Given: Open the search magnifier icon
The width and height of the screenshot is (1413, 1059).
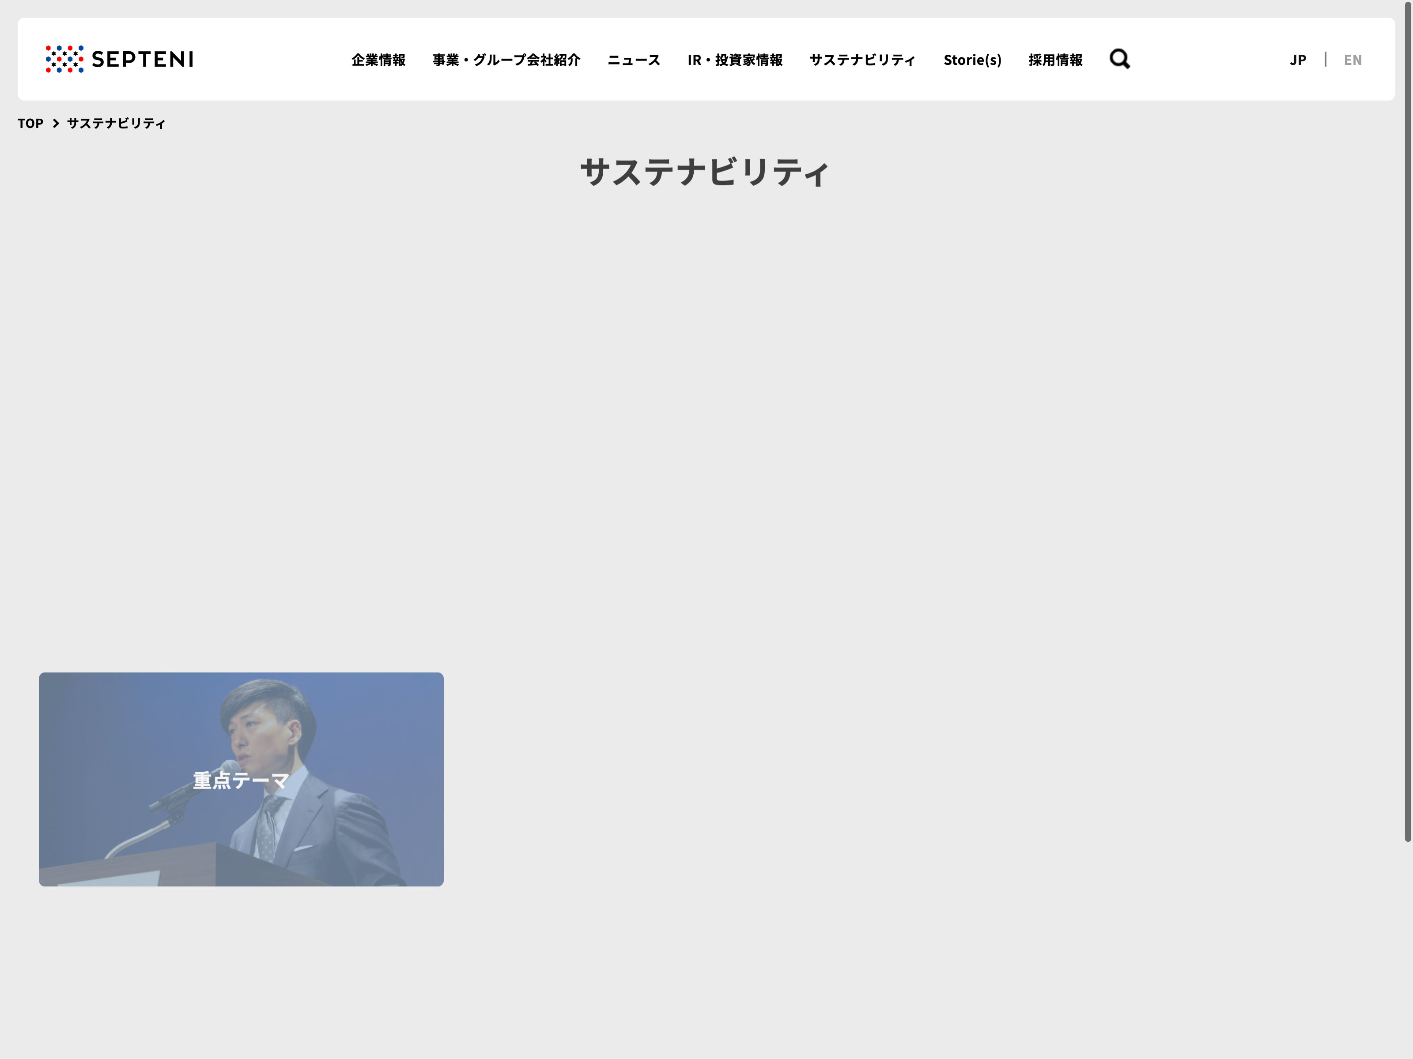Looking at the screenshot, I should (1119, 59).
